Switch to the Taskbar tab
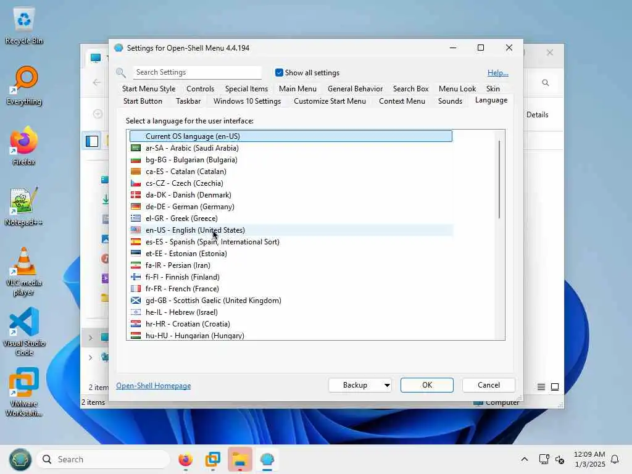 click(x=188, y=101)
